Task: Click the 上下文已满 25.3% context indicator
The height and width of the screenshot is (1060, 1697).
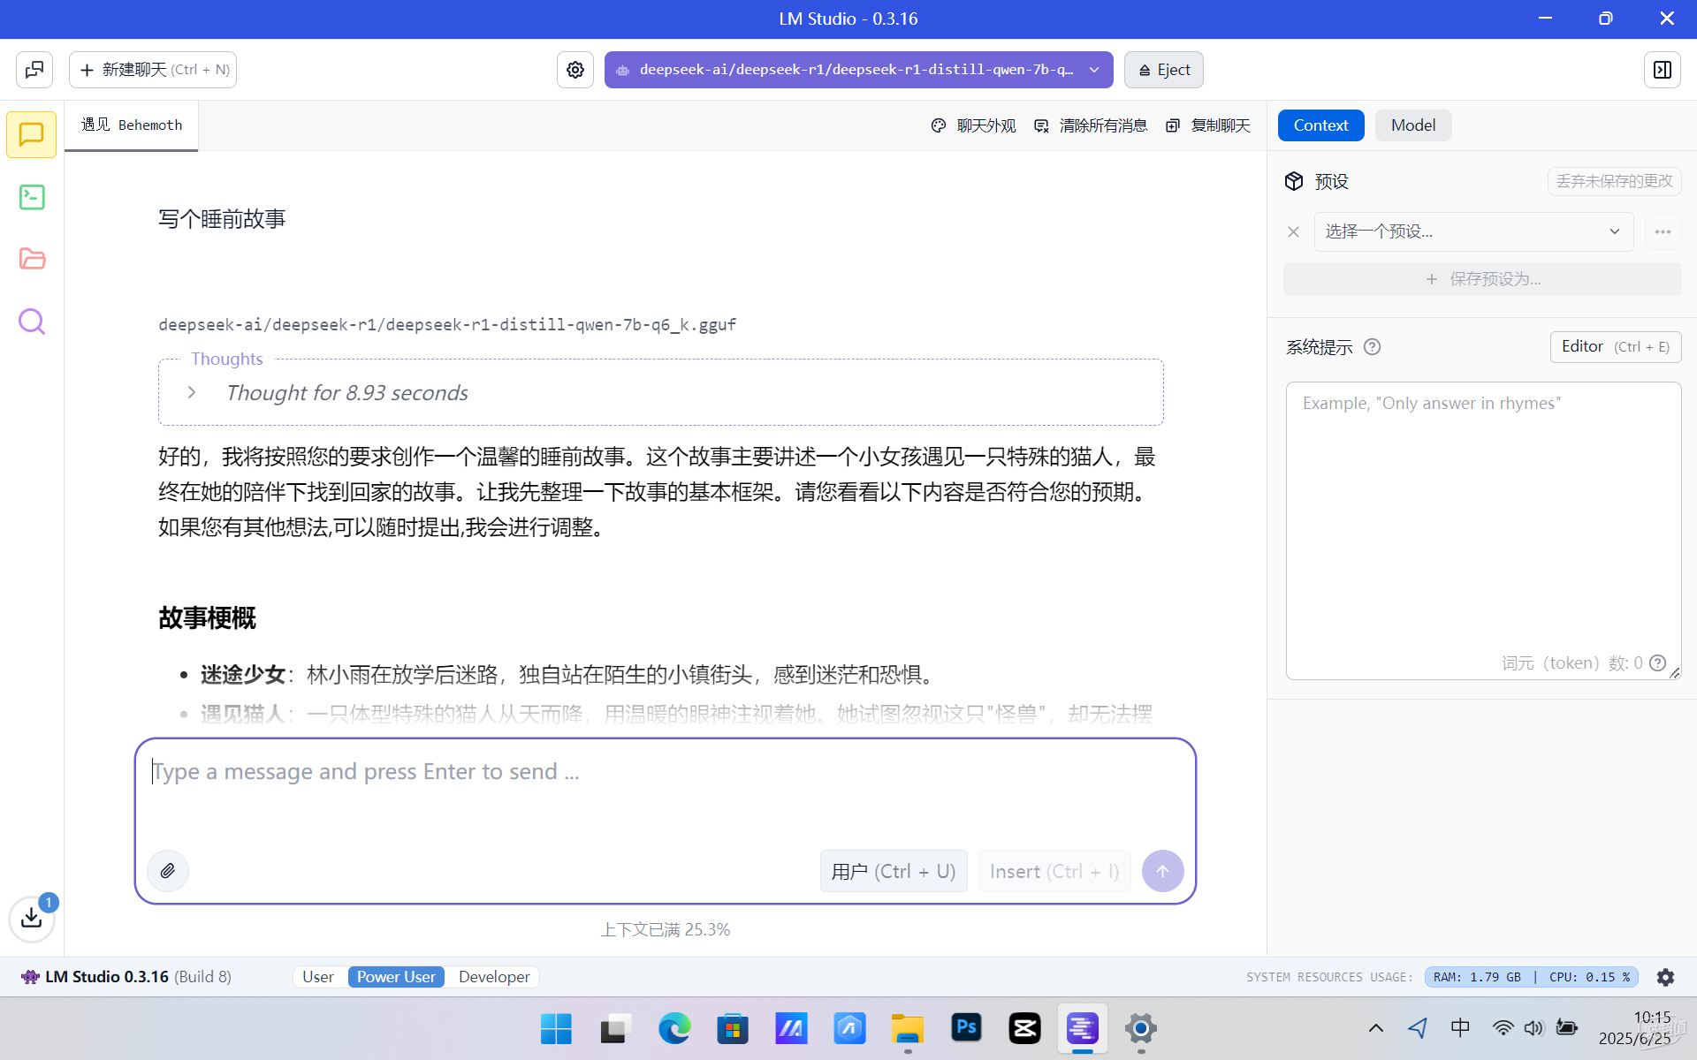Action: (665, 929)
